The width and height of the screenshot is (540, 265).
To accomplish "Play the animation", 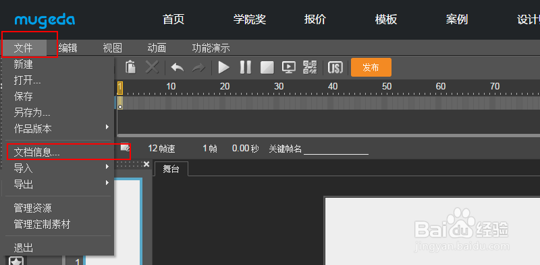I will [x=224, y=67].
